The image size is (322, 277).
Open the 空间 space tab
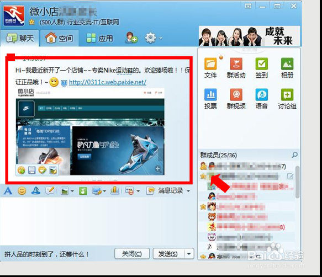[59, 38]
